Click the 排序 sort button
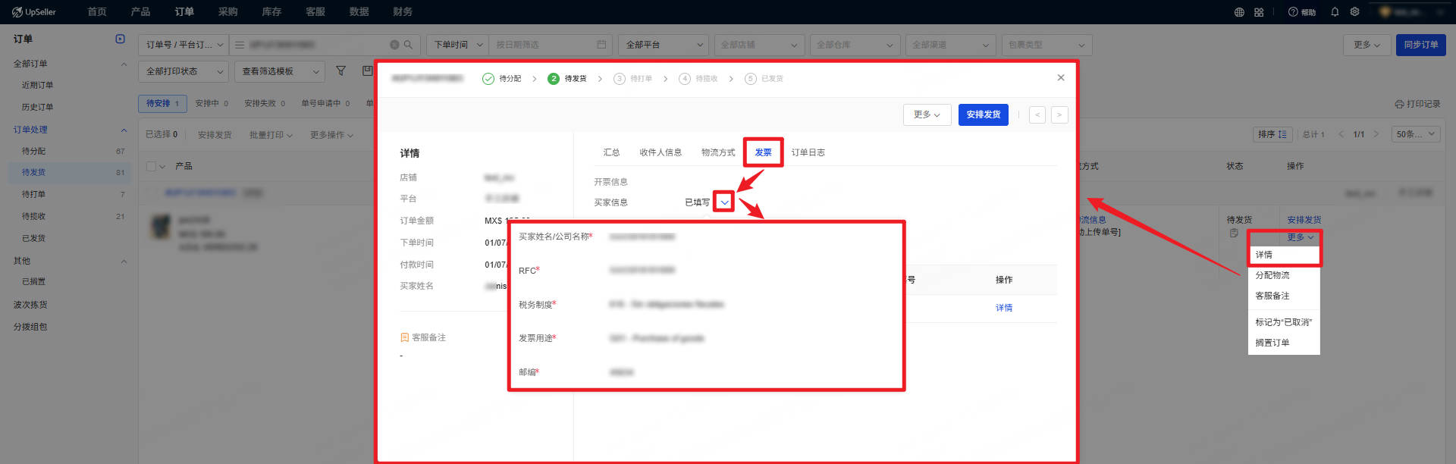1456x464 pixels. (x=1272, y=134)
